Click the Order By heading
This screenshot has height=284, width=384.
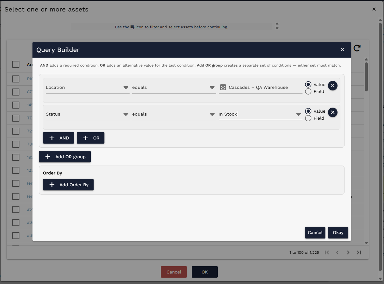pos(53,173)
